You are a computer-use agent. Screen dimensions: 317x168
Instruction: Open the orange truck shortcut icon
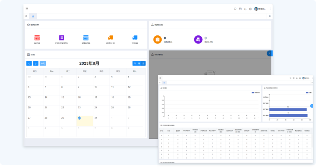(110, 38)
